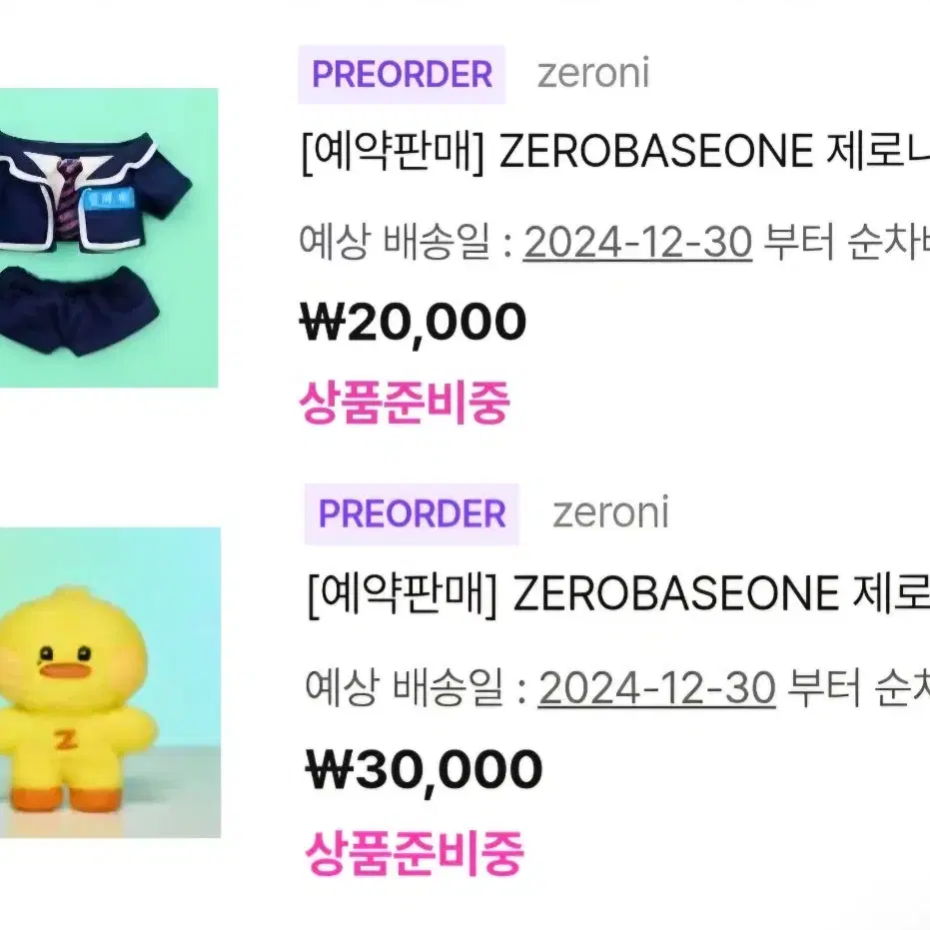Click 예상 배송일 label on first item
Viewport: 930px width, 930px height.
[x=395, y=243]
